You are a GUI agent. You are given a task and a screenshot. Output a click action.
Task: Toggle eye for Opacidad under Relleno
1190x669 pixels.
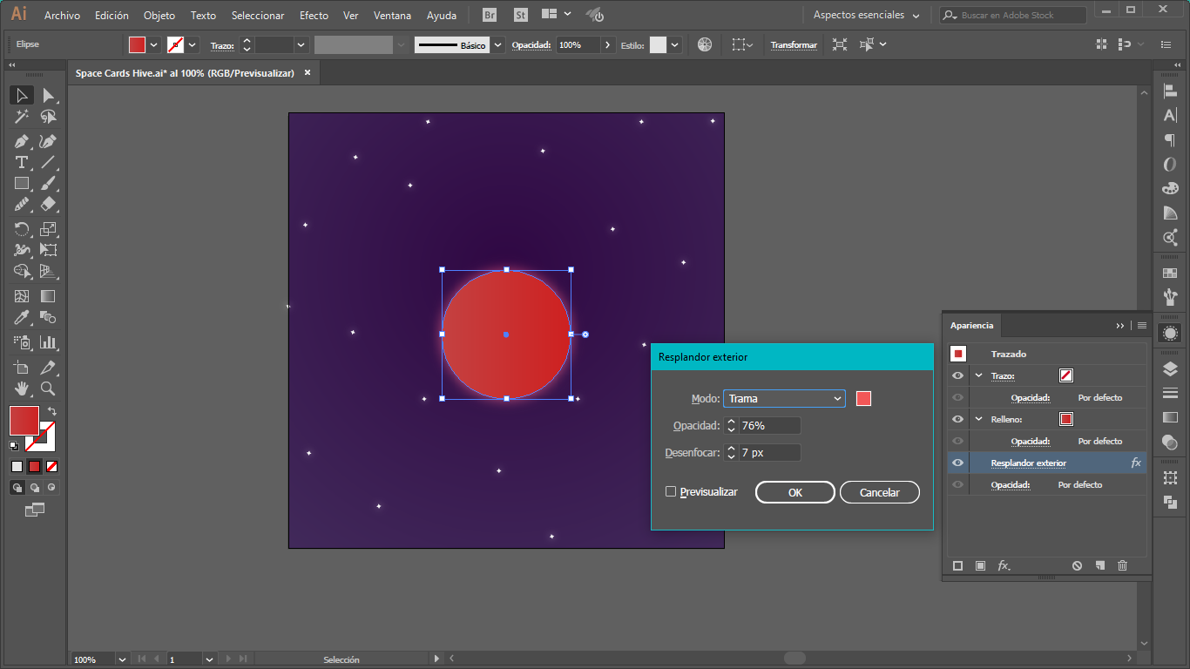click(x=958, y=441)
